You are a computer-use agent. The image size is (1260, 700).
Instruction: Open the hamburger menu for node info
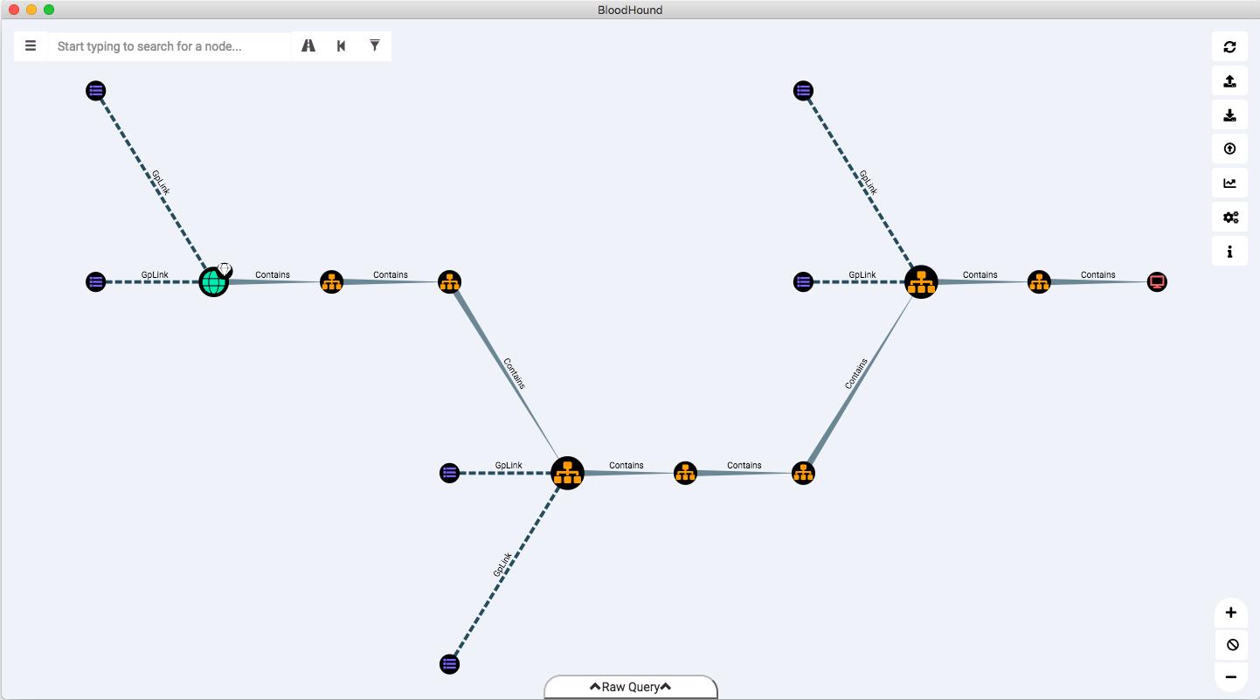click(x=31, y=46)
